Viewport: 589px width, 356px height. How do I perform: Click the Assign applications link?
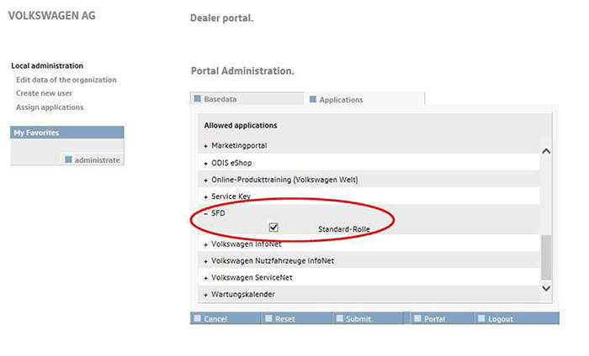[x=50, y=107]
